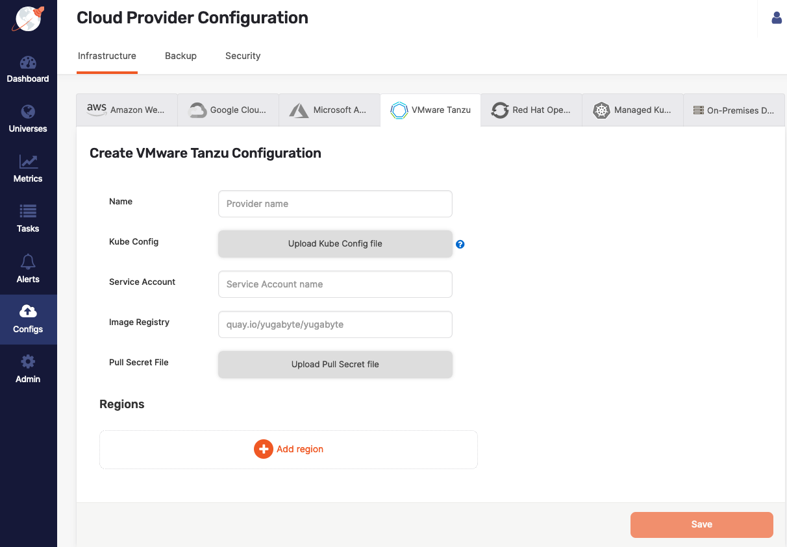Click the user profile icon
The width and height of the screenshot is (787, 547).
[777, 18]
